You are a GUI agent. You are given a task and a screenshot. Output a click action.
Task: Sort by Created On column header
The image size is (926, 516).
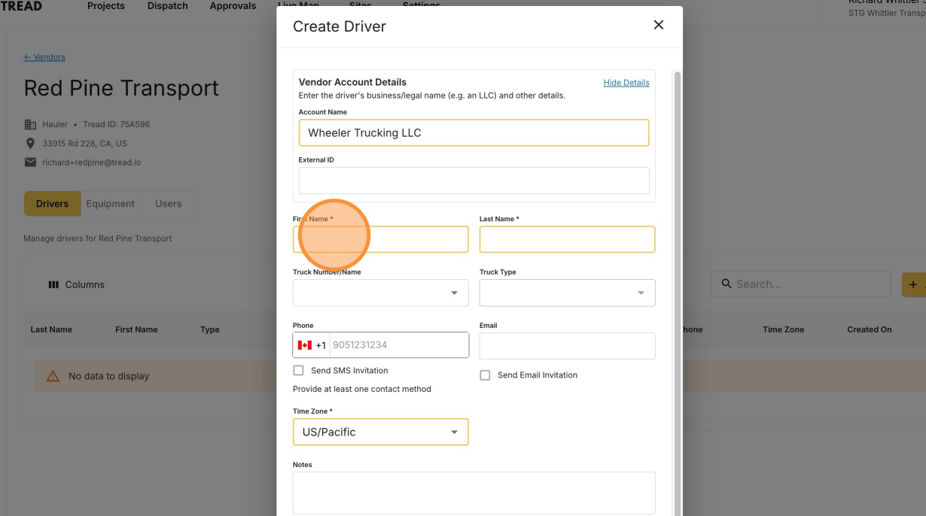(x=870, y=329)
